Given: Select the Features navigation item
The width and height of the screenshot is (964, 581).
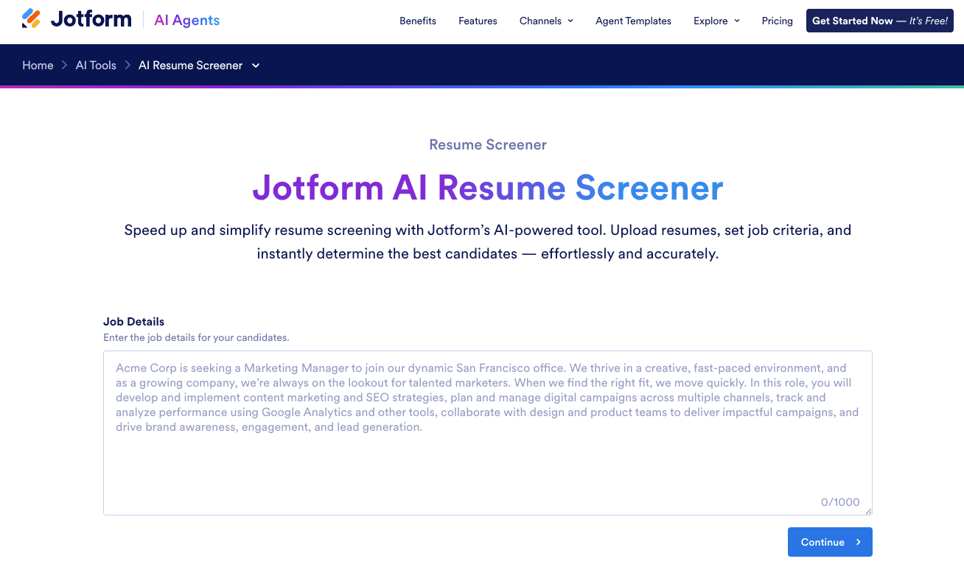Looking at the screenshot, I should (x=478, y=21).
